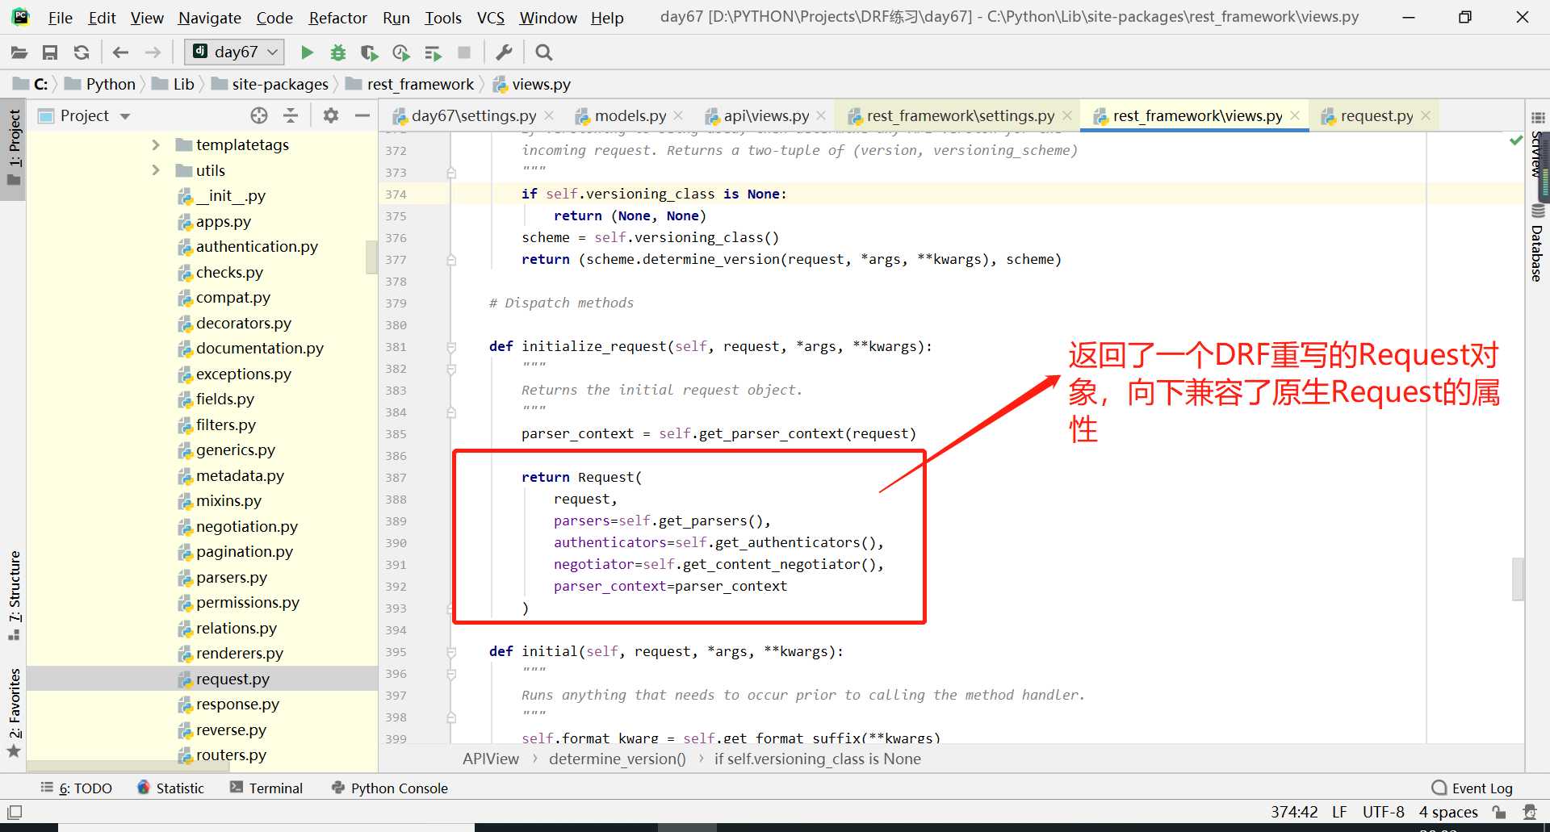Toggle the code folding marker at line 395

click(x=451, y=652)
